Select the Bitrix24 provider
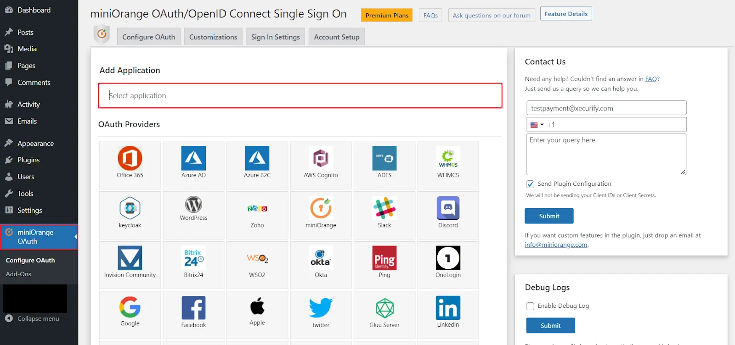735x345 pixels. tap(193, 258)
